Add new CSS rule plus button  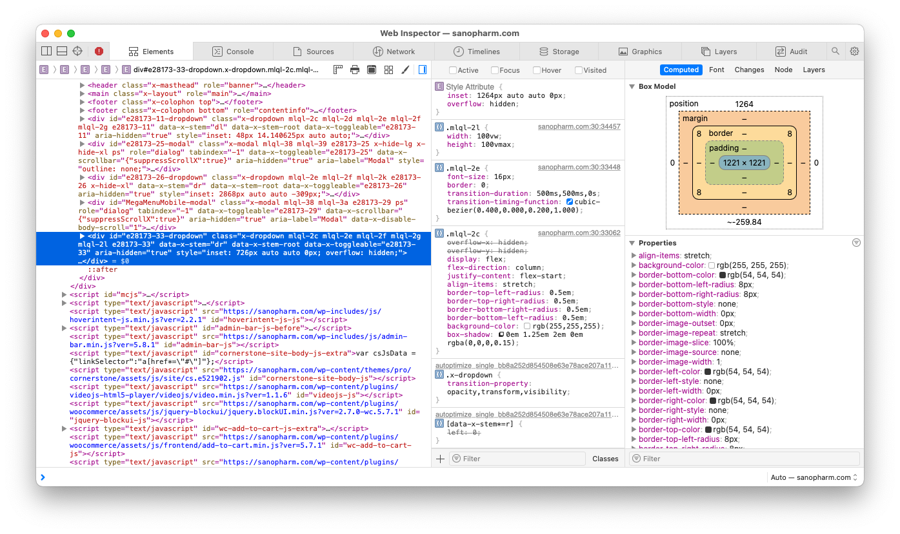(441, 459)
